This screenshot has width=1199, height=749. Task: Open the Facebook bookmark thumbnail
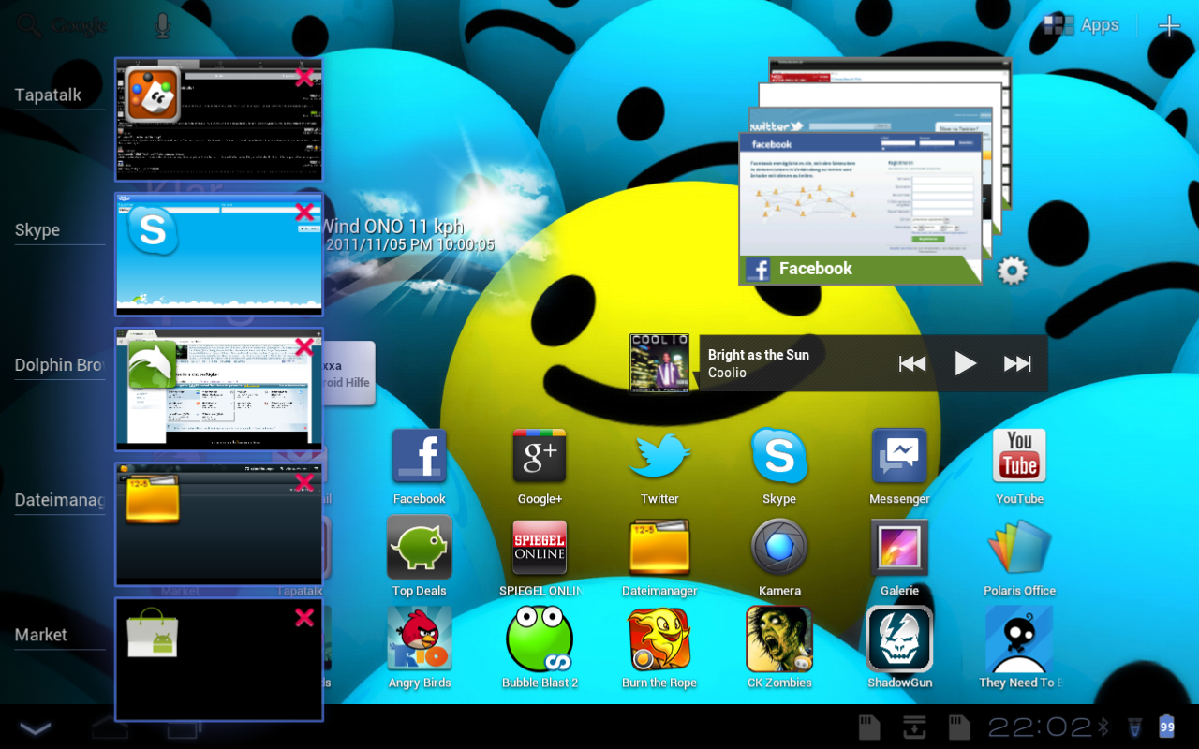click(x=860, y=208)
